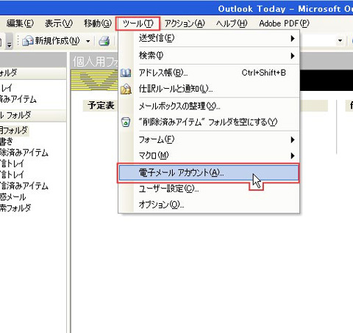Expand the 送受信(E) submenu arrow

tap(292, 38)
